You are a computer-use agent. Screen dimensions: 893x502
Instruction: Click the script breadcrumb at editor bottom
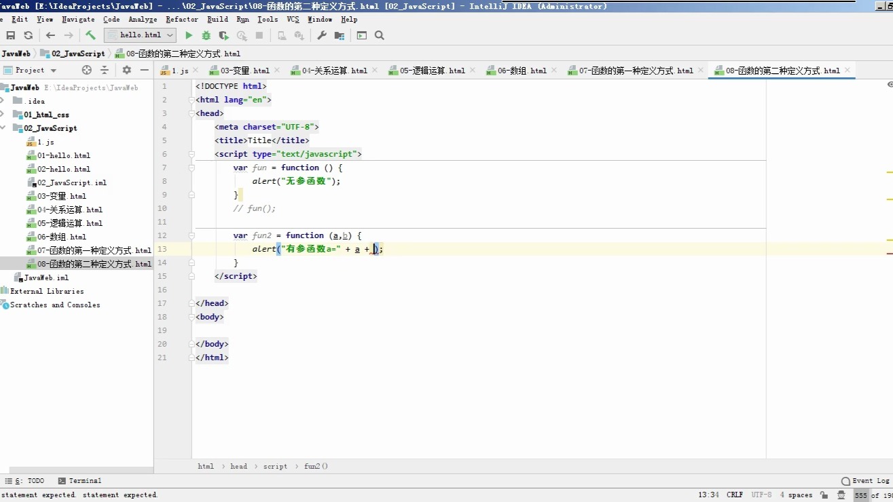[x=275, y=466]
